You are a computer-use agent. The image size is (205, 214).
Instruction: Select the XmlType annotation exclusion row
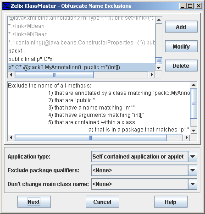[x=82, y=19]
